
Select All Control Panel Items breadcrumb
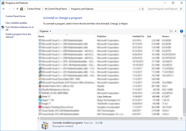[x=56, y=9]
